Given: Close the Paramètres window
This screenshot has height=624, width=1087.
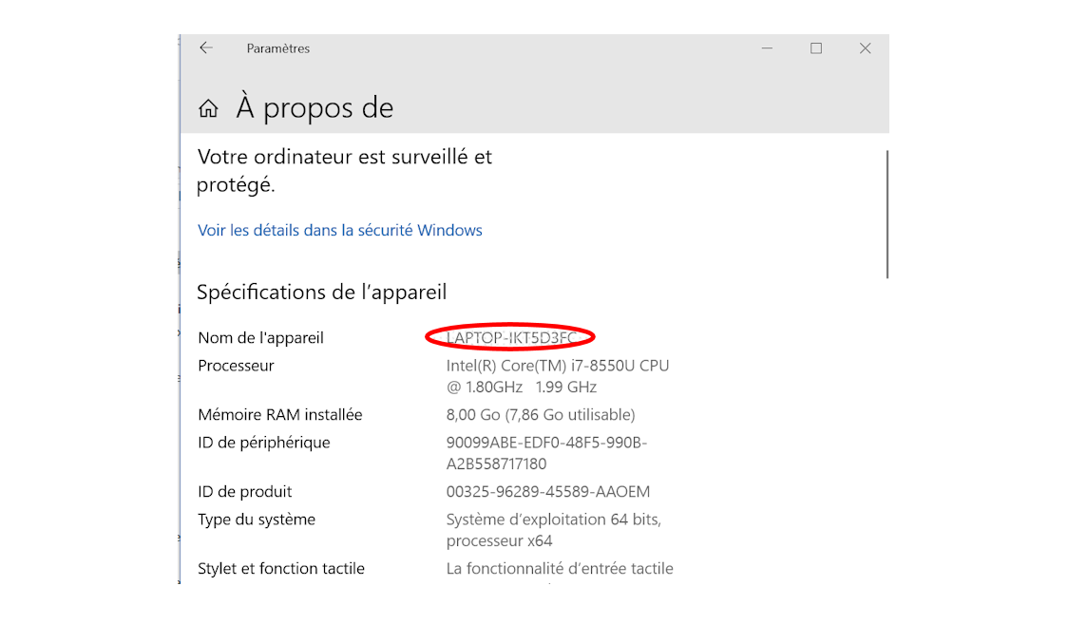Looking at the screenshot, I should pos(866,48).
